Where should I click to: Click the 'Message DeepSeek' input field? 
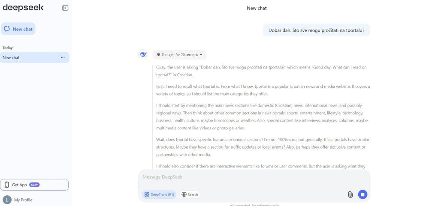click(254, 177)
